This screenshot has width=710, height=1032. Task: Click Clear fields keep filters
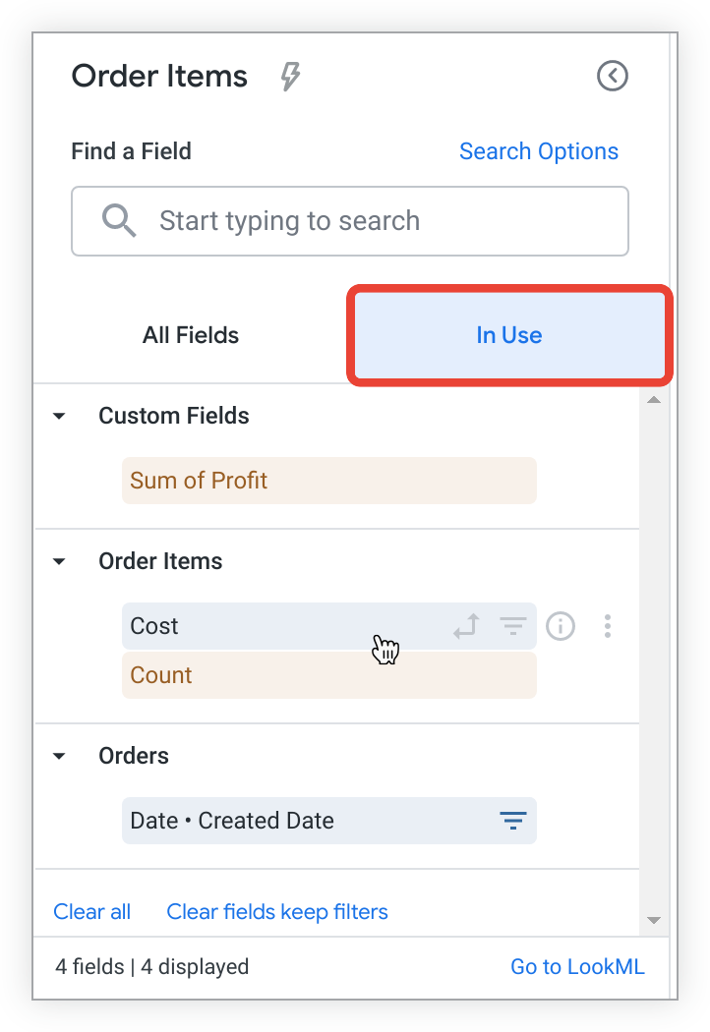(276, 911)
